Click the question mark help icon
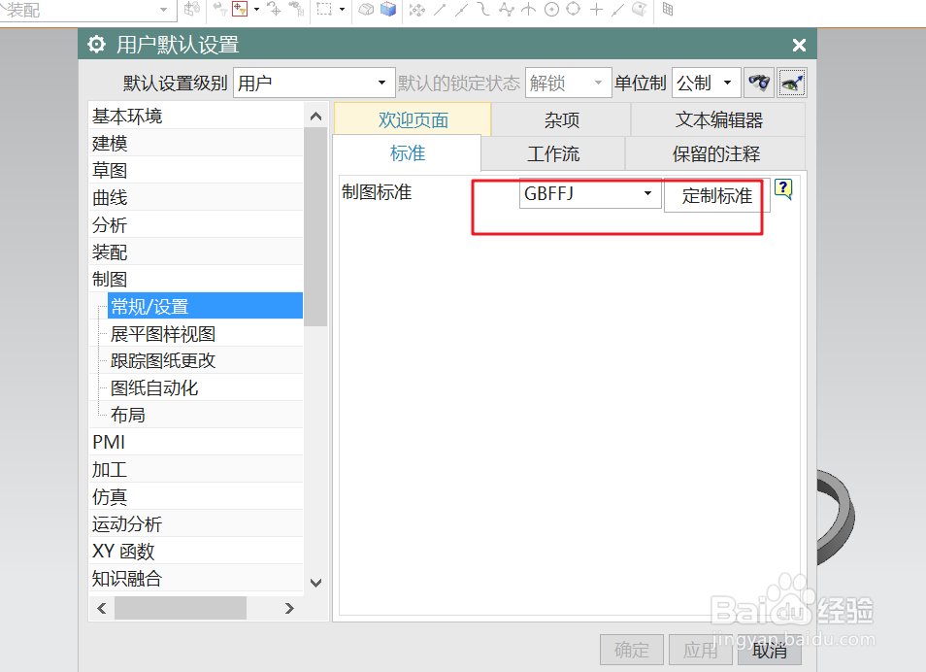926x672 pixels. click(x=783, y=189)
